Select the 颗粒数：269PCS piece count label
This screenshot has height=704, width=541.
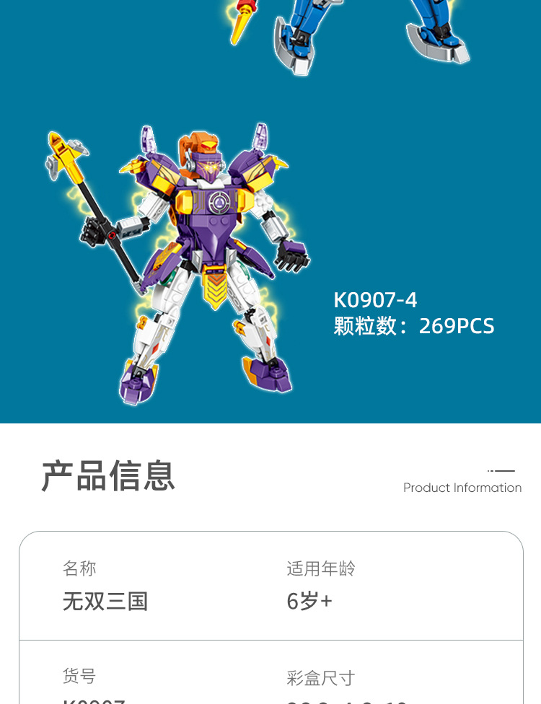coord(413,325)
